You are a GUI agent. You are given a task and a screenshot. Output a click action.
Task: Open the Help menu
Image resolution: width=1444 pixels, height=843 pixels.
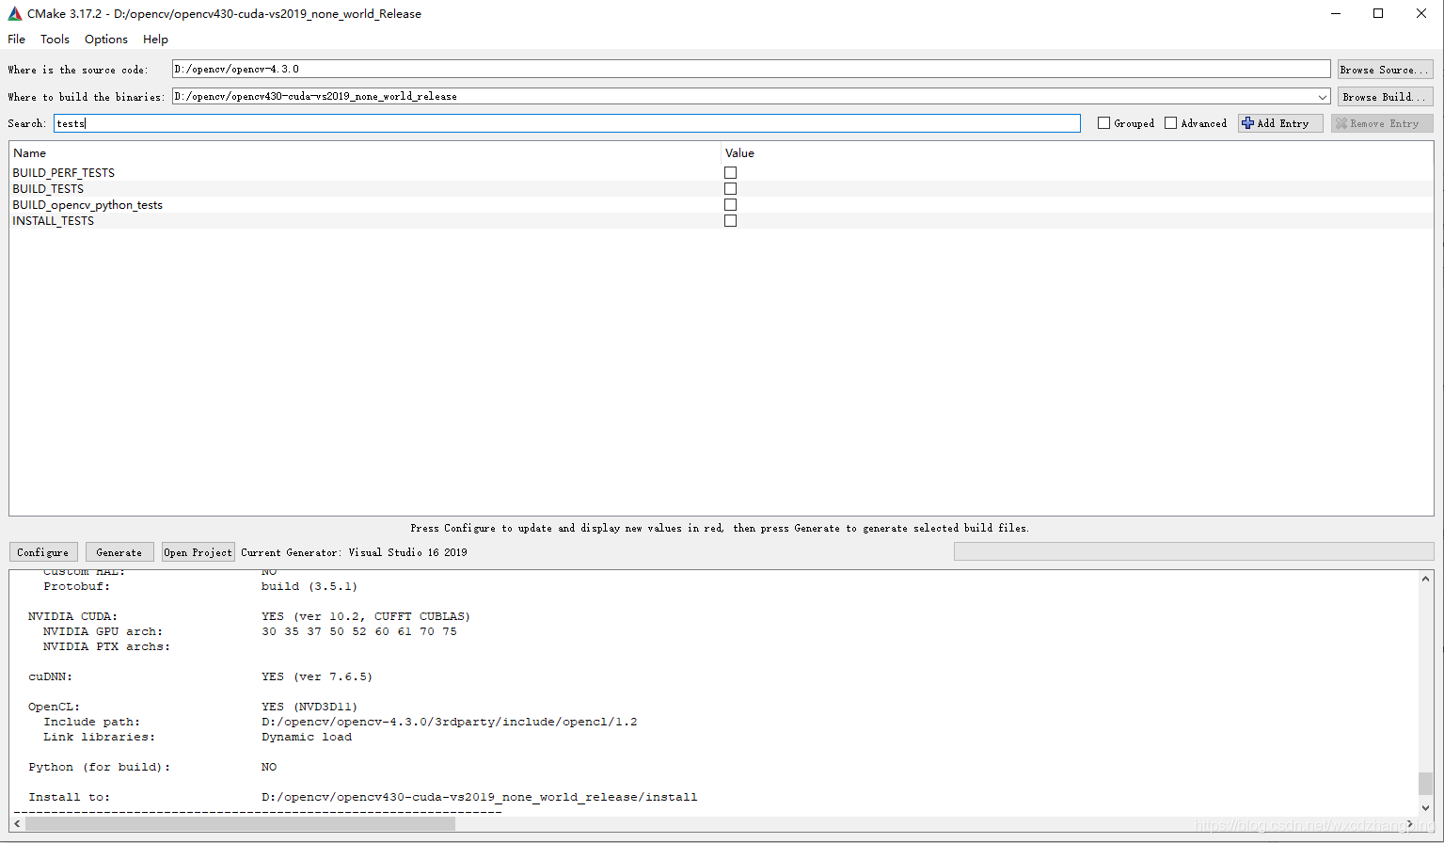tap(155, 40)
